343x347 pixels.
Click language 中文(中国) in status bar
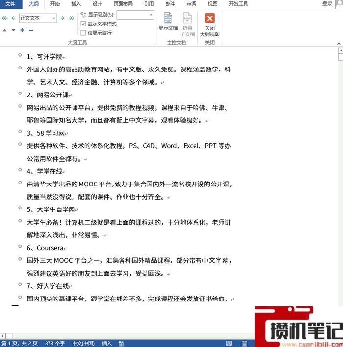coord(83,343)
